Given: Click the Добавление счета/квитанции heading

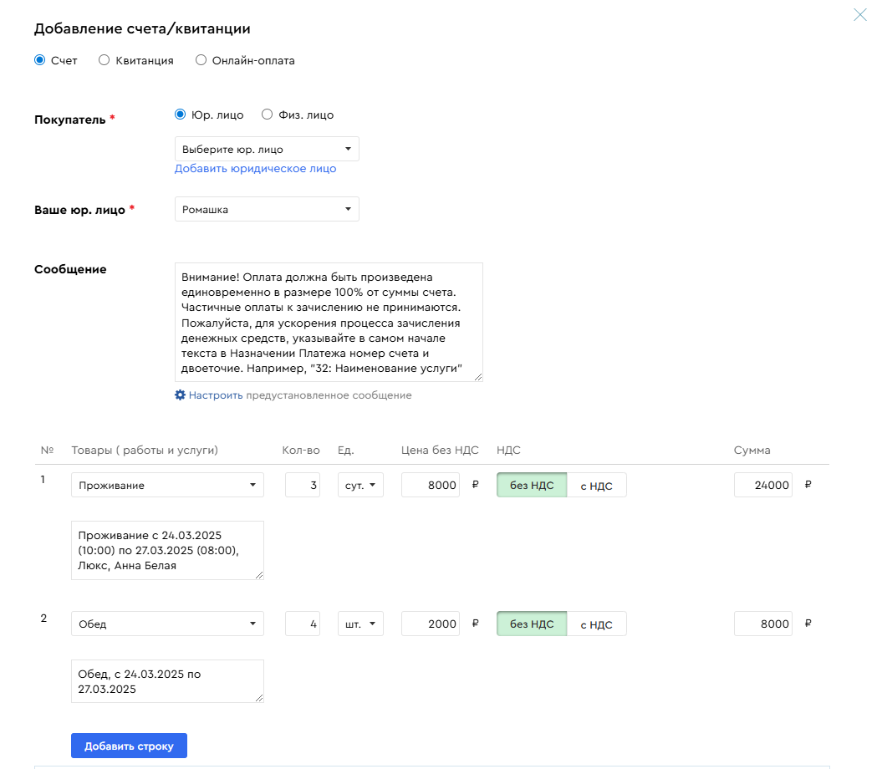Looking at the screenshot, I should tap(142, 28).
